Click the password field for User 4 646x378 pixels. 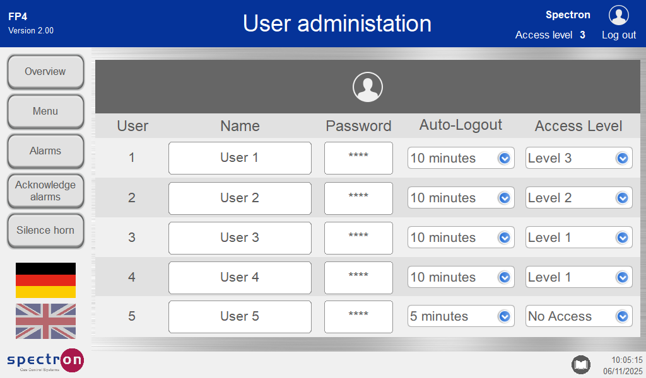tap(358, 277)
